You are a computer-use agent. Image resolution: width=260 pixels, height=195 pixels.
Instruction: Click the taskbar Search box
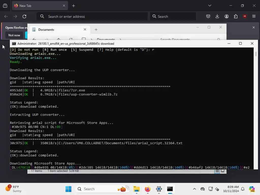103,189
